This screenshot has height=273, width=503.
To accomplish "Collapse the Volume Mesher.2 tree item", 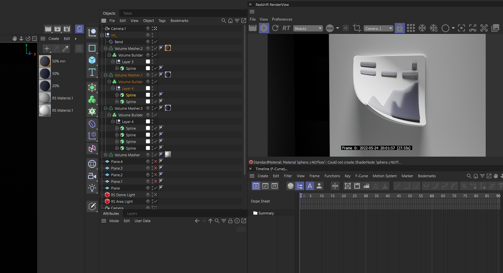I will [106, 48].
